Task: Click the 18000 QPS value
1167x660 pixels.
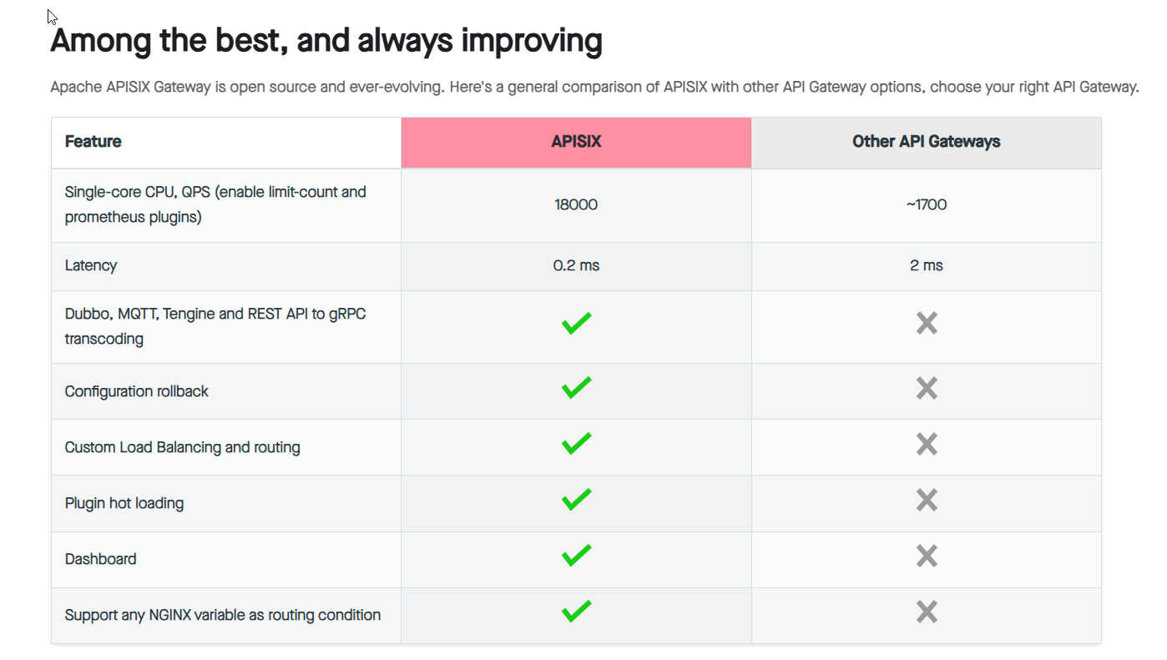Action: click(576, 204)
